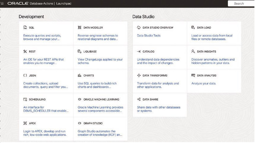Click 'An interface for DBMS_SCHEDULER' description

coord(46,109)
